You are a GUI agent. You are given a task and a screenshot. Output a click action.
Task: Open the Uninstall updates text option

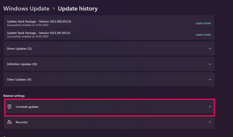(27, 107)
